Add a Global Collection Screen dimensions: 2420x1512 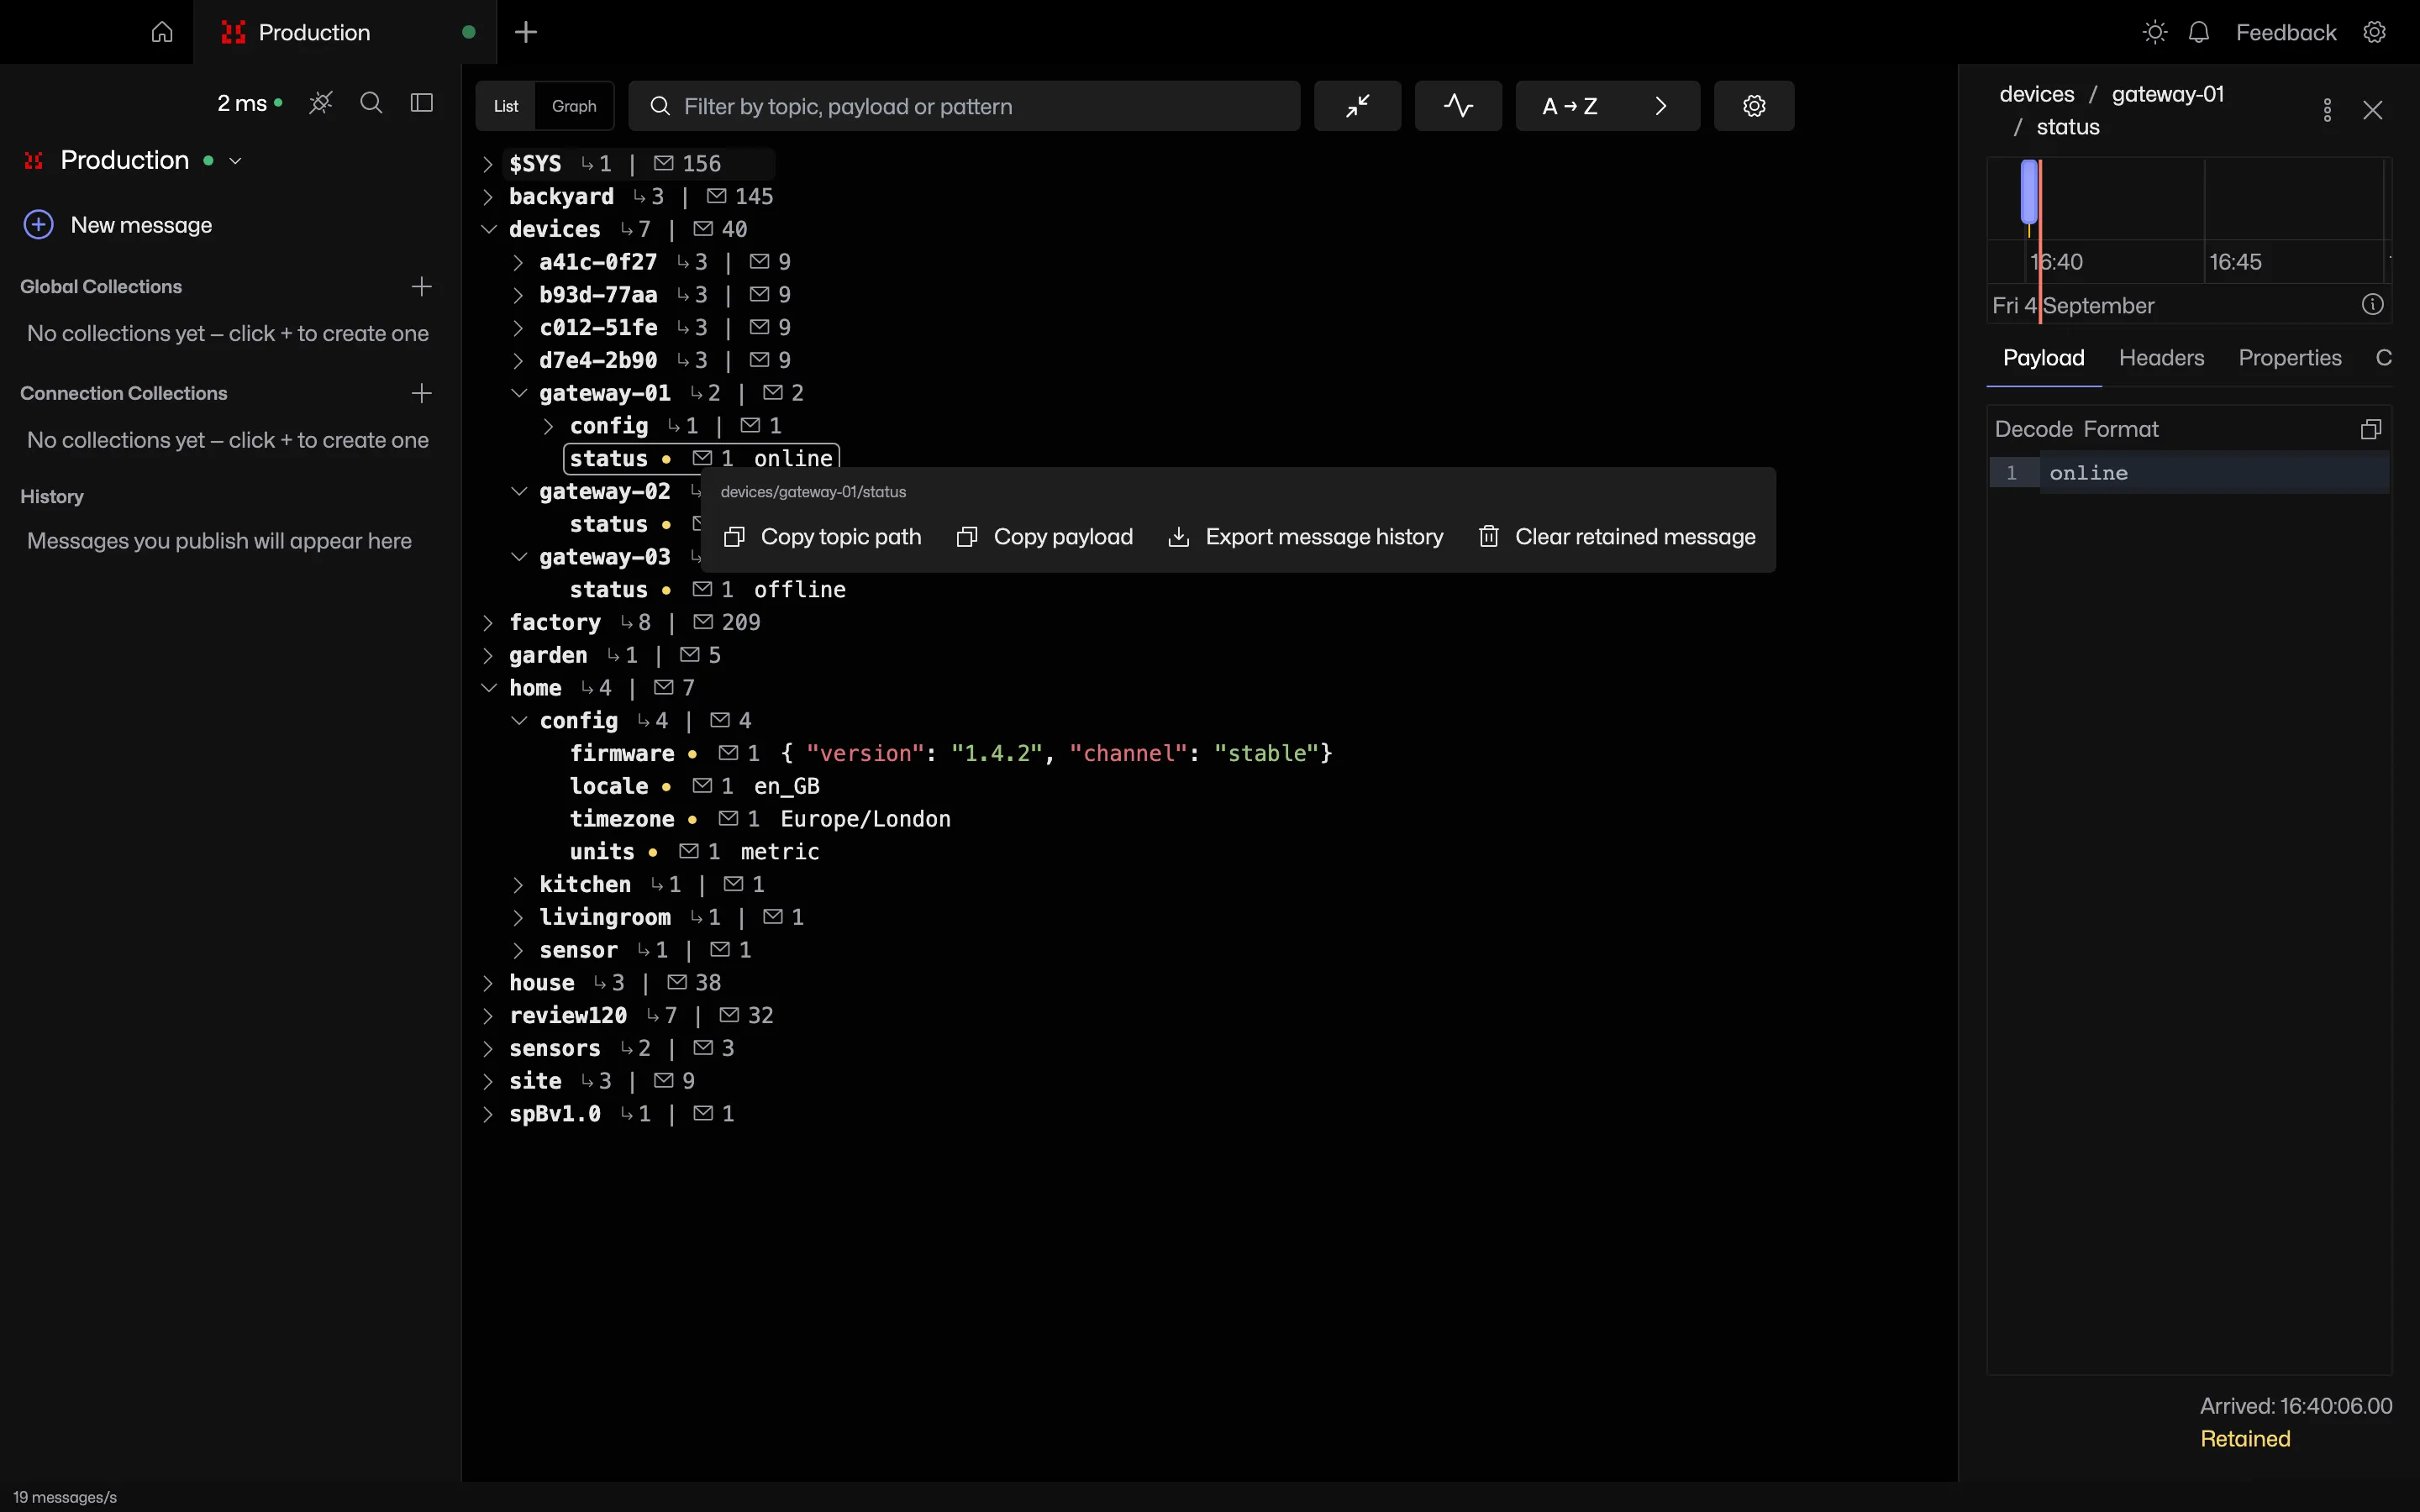422,287
